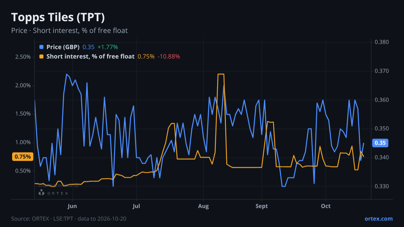Click the Oct x-axis label
The width and height of the screenshot is (404, 227).
point(326,206)
